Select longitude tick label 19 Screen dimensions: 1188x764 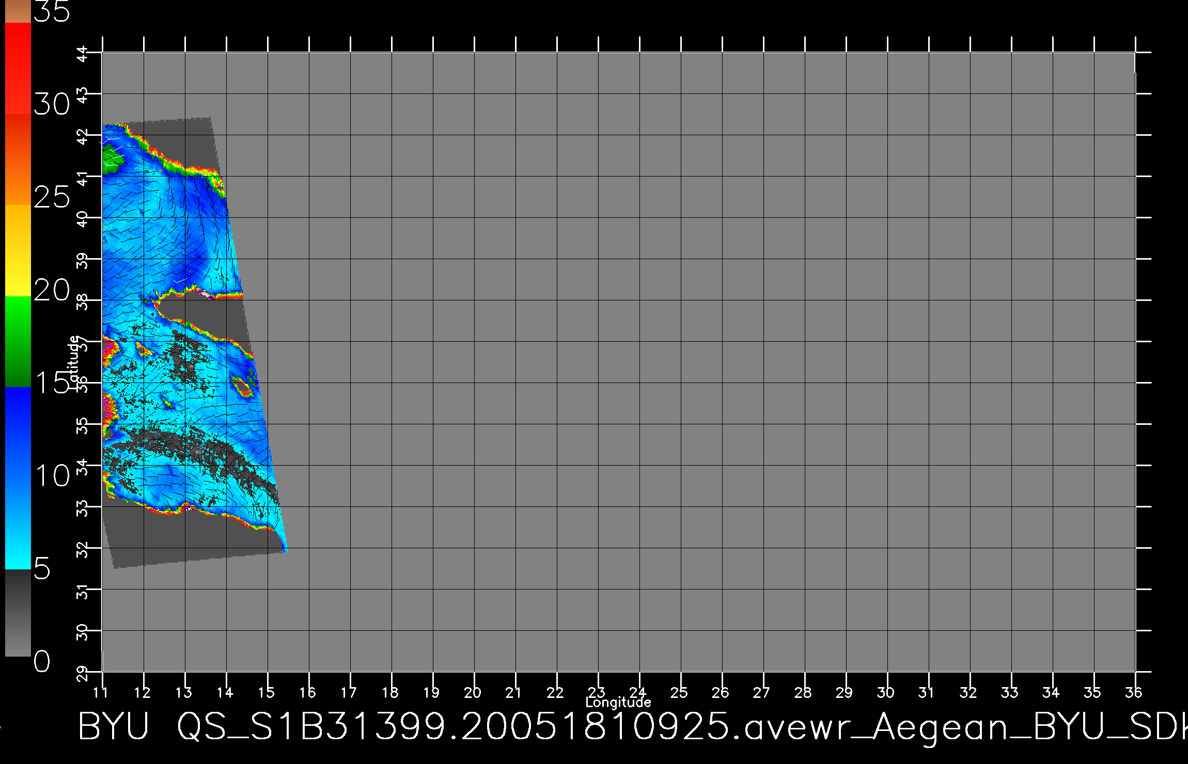click(431, 692)
